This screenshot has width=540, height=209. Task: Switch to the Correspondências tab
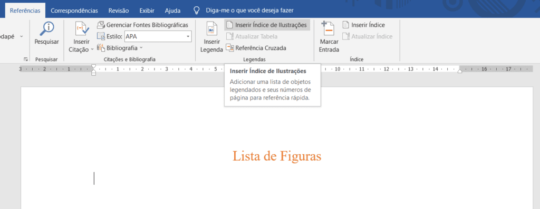74,11
